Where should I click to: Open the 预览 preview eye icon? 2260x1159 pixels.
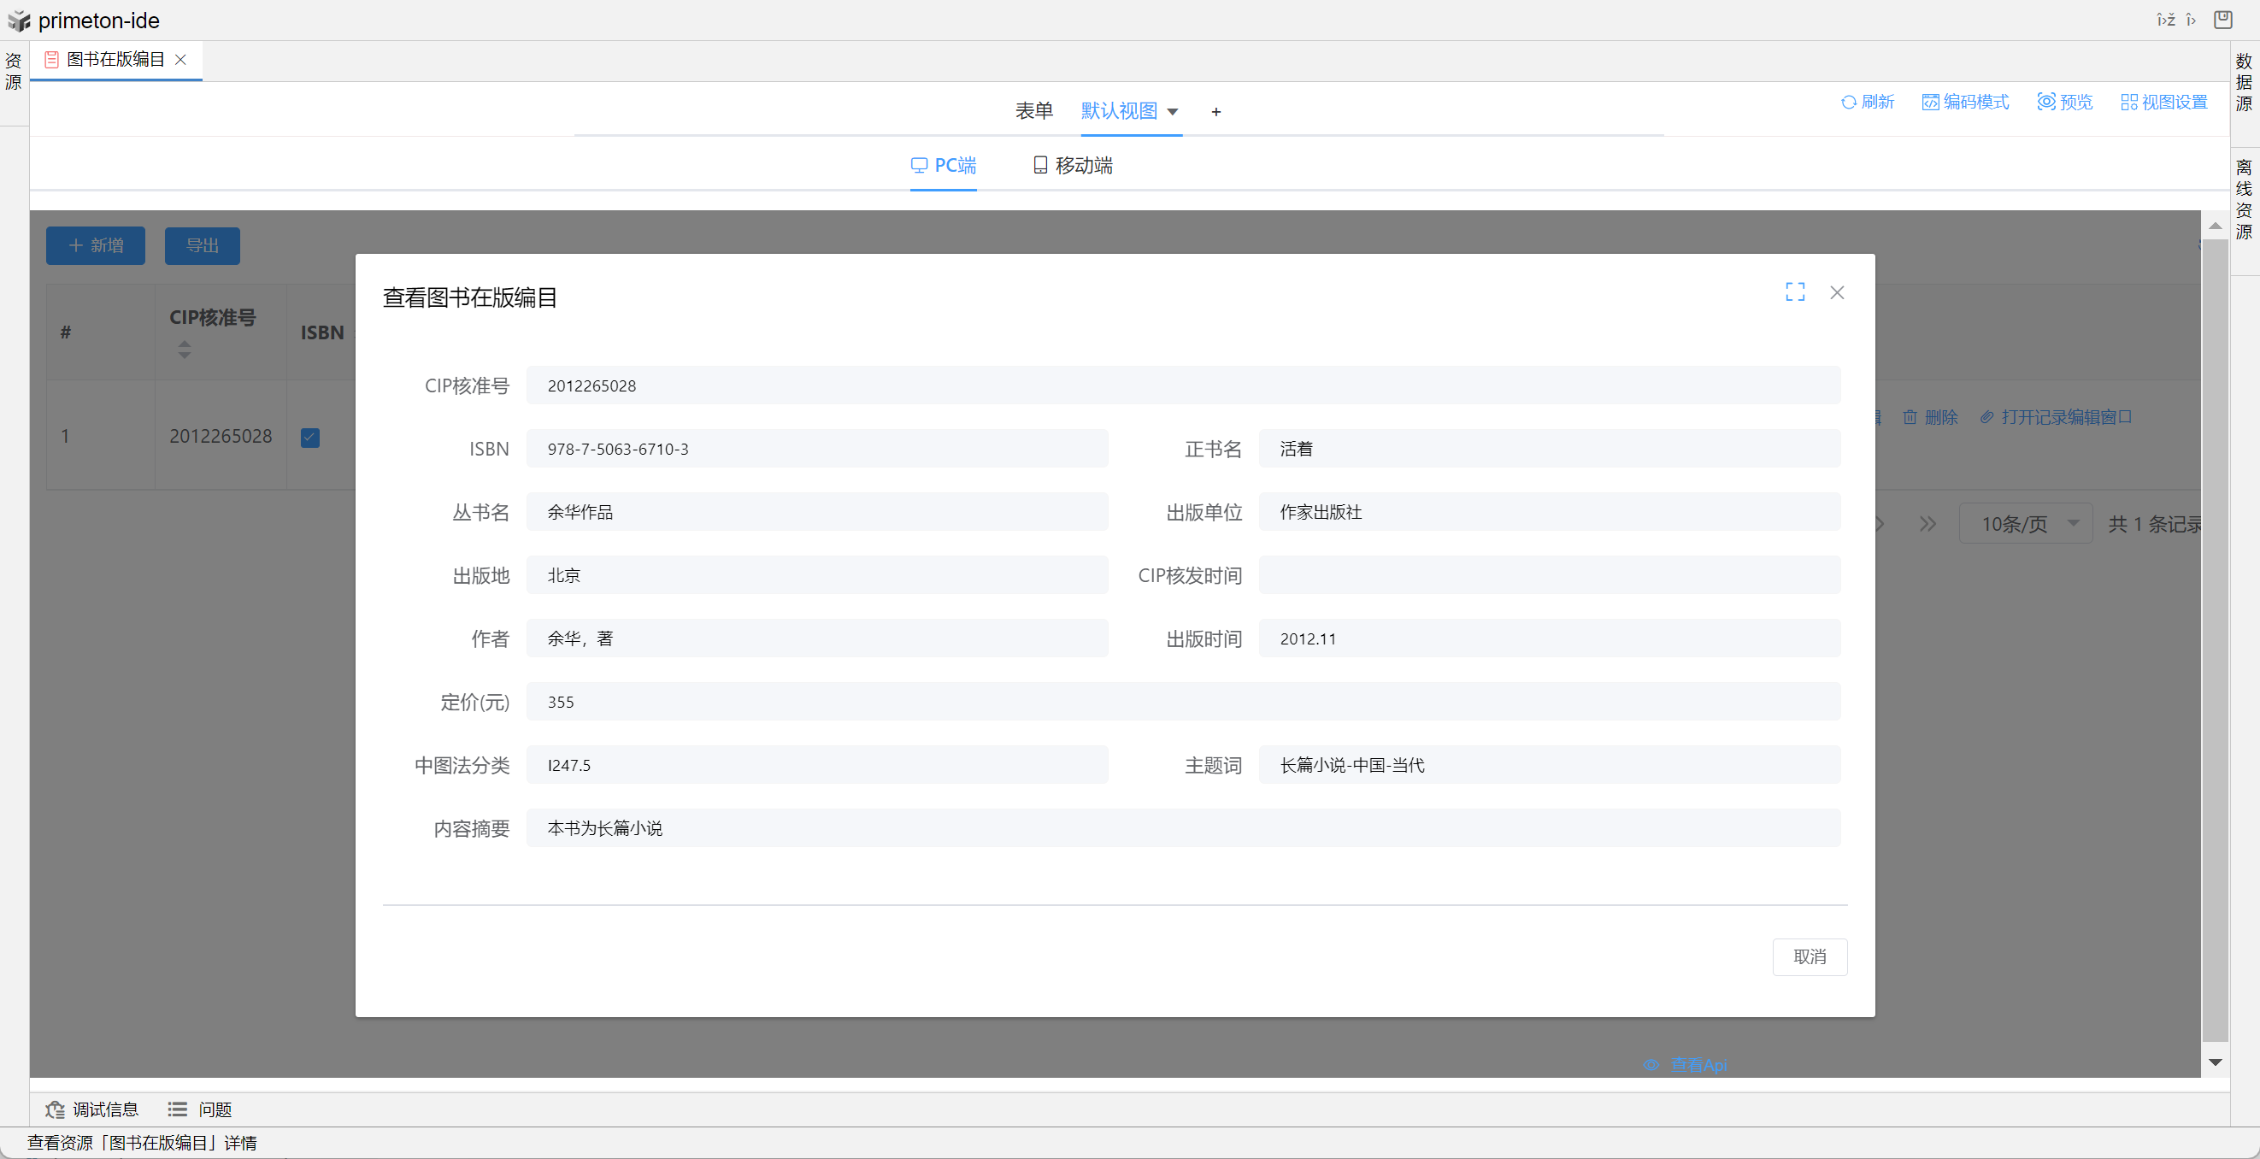click(x=2046, y=102)
